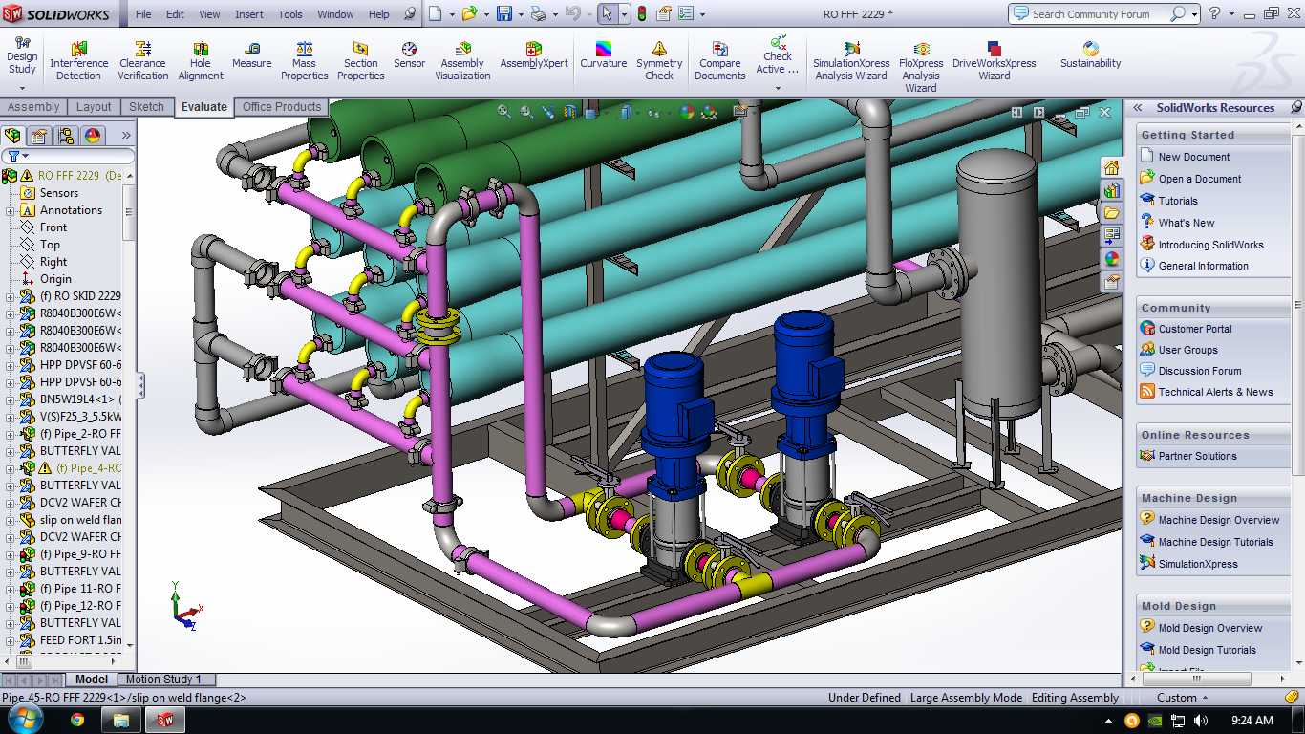Start the SimulationXpress Analysis Wizard
Image resolution: width=1305 pixels, height=734 pixels.
coord(850,61)
